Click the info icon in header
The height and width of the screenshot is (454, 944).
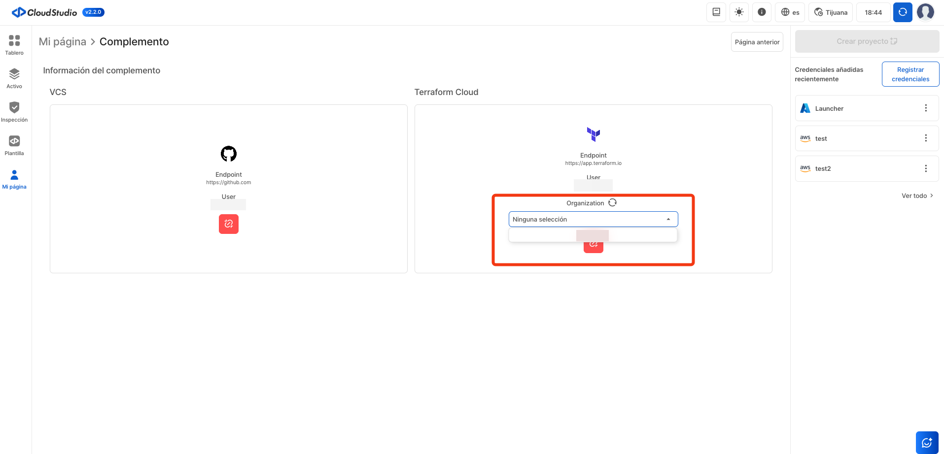(x=762, y=12)
